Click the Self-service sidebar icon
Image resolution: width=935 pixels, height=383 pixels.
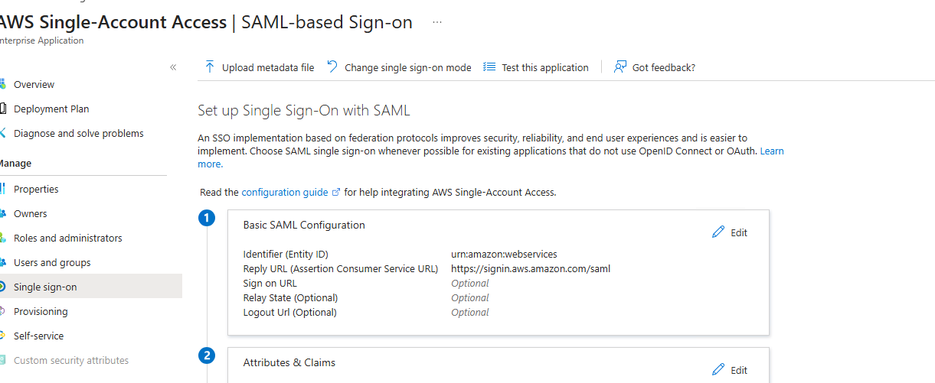coord(2,336)
